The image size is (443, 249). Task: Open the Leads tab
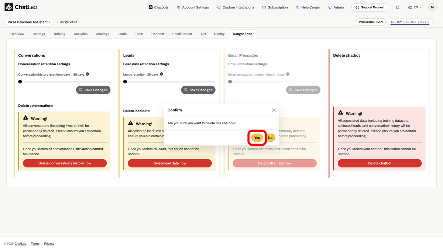[122, 34]
